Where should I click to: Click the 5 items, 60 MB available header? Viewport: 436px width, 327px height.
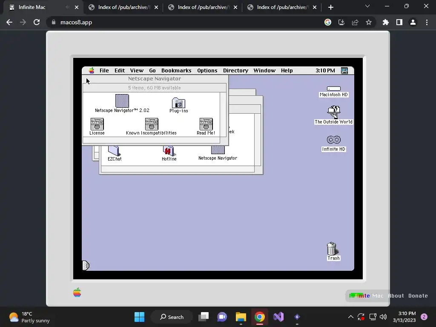tap(155, 88)
